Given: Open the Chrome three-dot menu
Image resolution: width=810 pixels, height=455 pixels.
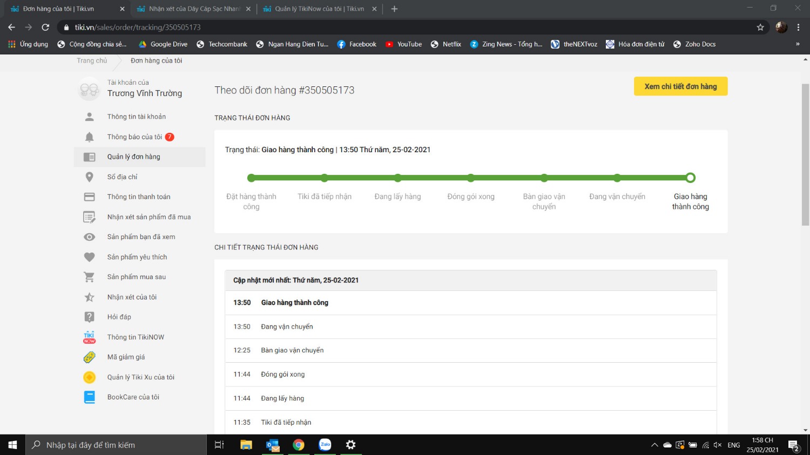Looking at the screenshot, I should click(x=799, y=28).
